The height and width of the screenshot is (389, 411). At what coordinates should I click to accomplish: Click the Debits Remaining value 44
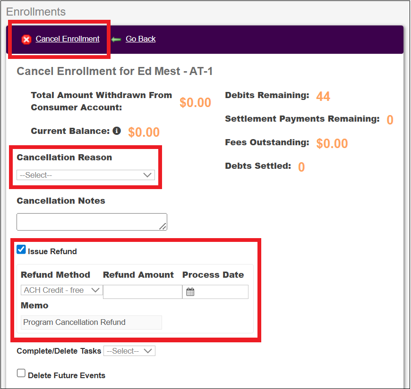(323, 97)
